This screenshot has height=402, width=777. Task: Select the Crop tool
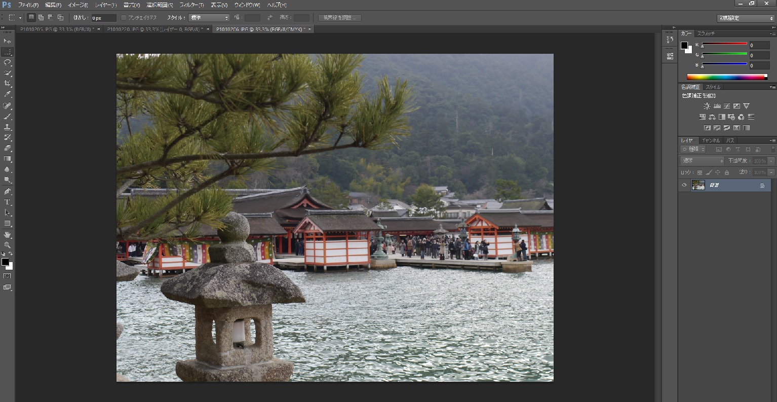coord(8,84)
